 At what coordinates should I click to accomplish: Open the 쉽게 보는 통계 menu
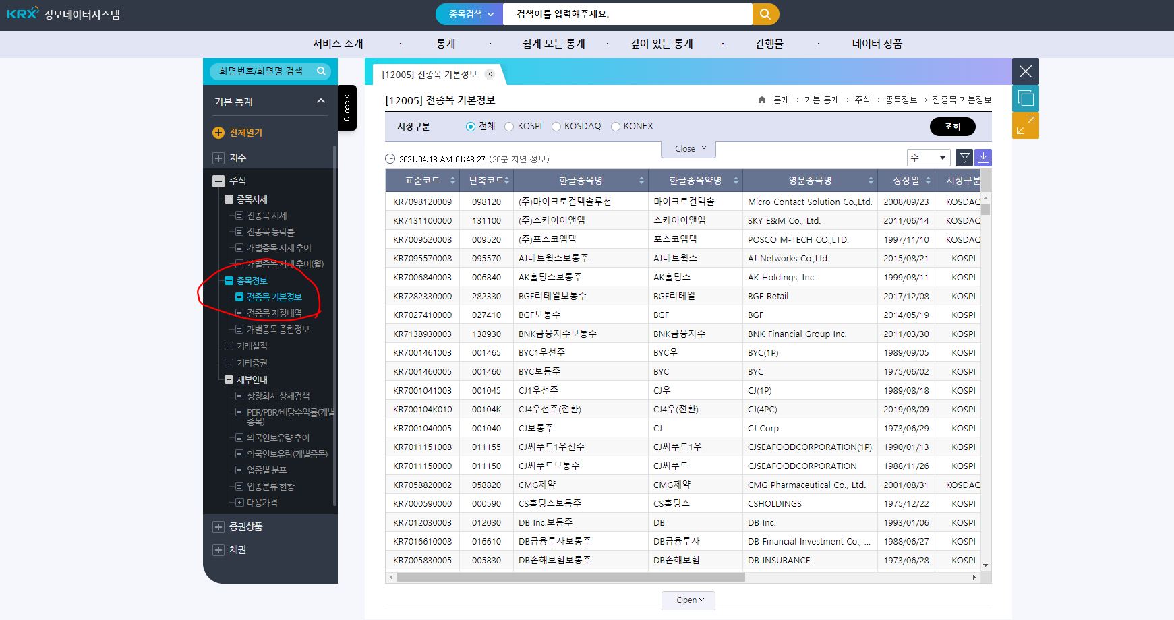coord(554,44)
